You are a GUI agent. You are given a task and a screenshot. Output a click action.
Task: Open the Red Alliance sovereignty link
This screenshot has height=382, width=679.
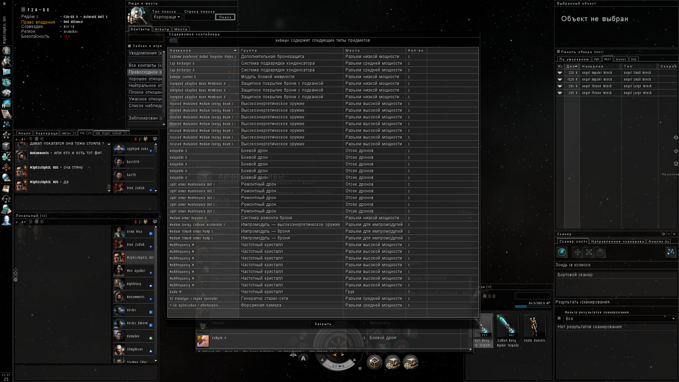pyautogui.click(x=73, y=22)
